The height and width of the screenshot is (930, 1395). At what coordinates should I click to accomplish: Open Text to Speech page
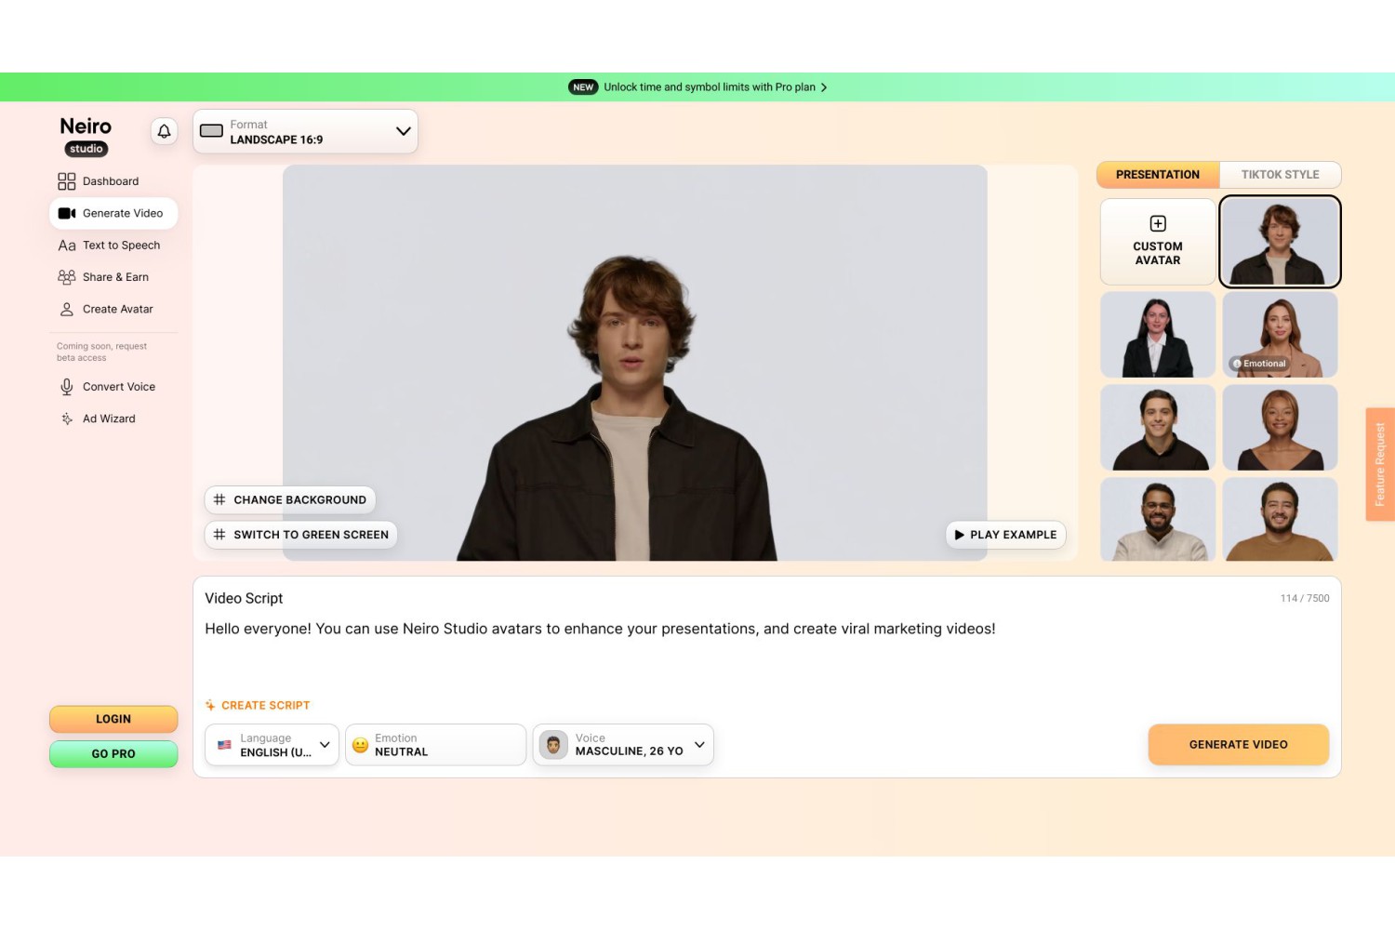(x=113, y=246)
